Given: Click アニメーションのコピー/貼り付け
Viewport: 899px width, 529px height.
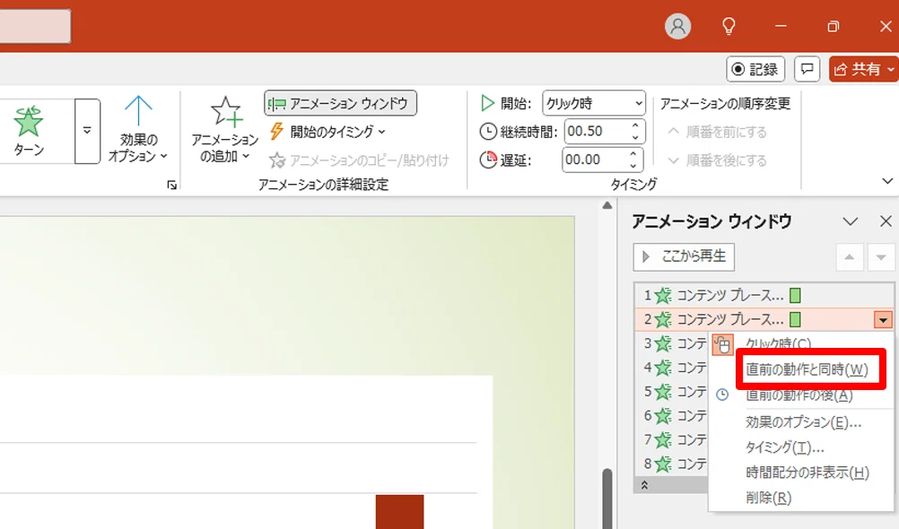Looking at the screenshot, I should (359, 160).
